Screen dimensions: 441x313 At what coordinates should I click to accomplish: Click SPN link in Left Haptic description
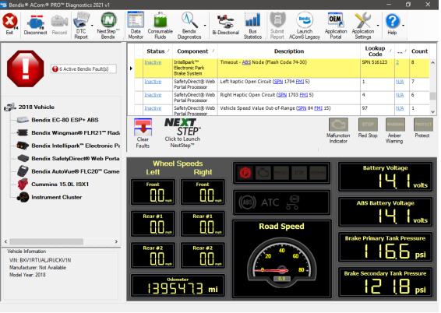coord(278,82)
